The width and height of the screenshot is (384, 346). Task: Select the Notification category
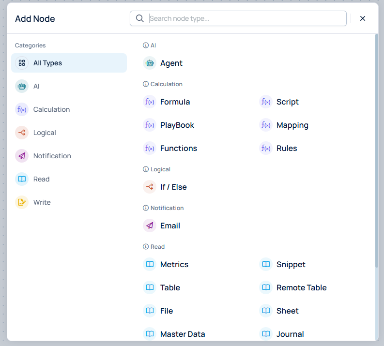point(52,156)
